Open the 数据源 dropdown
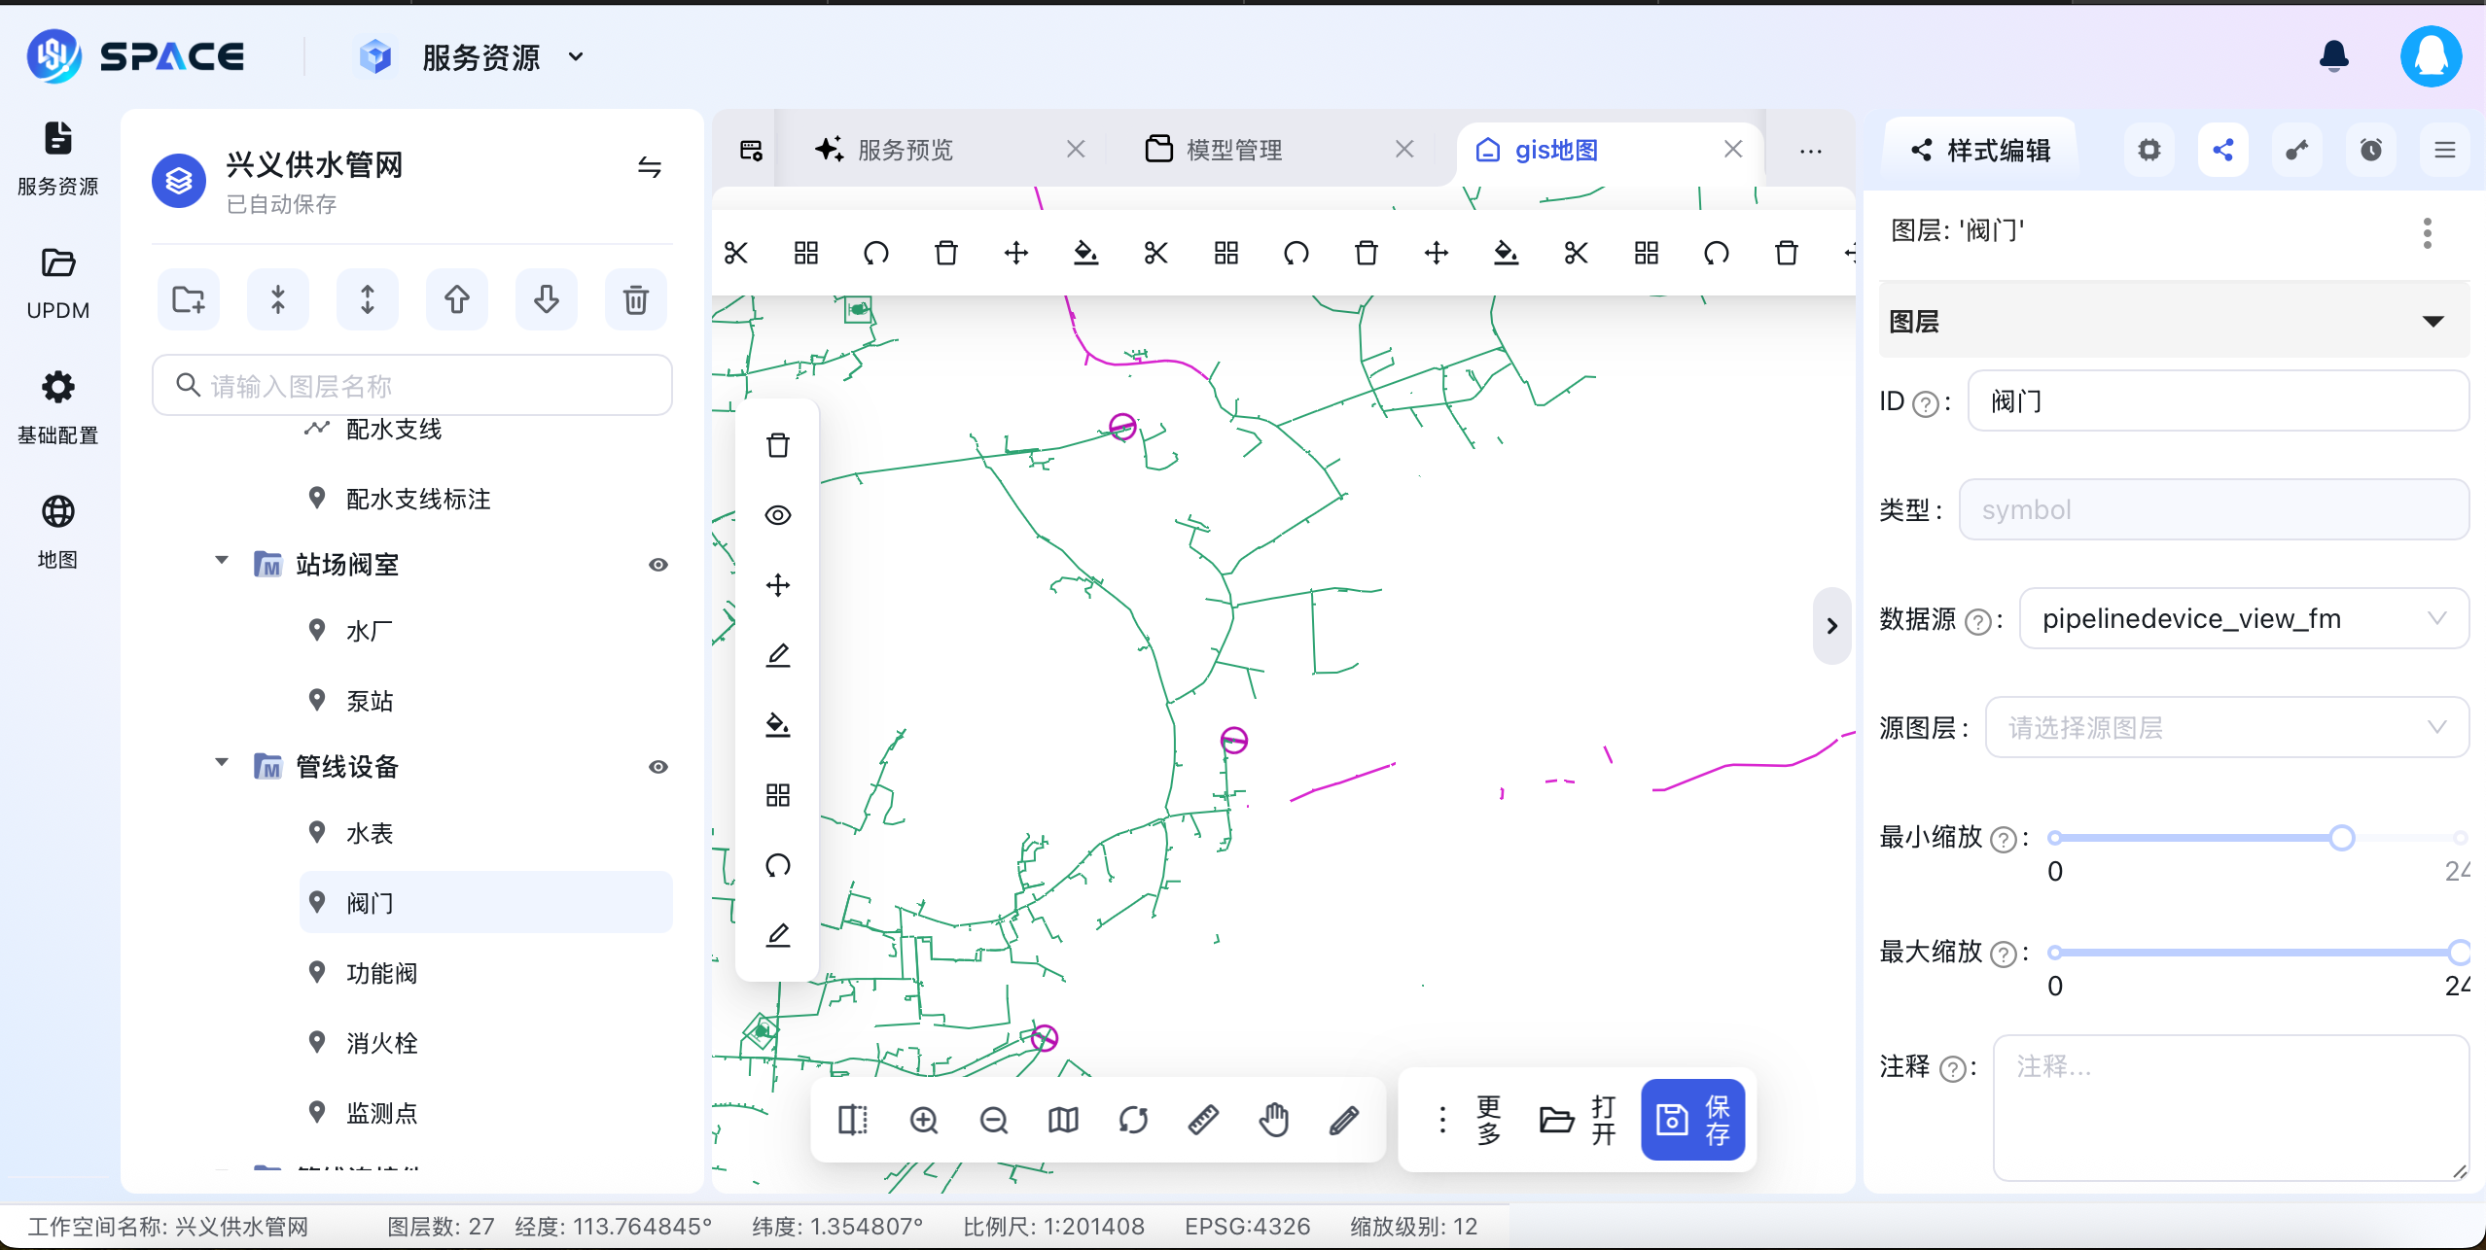 [2243, 618]
